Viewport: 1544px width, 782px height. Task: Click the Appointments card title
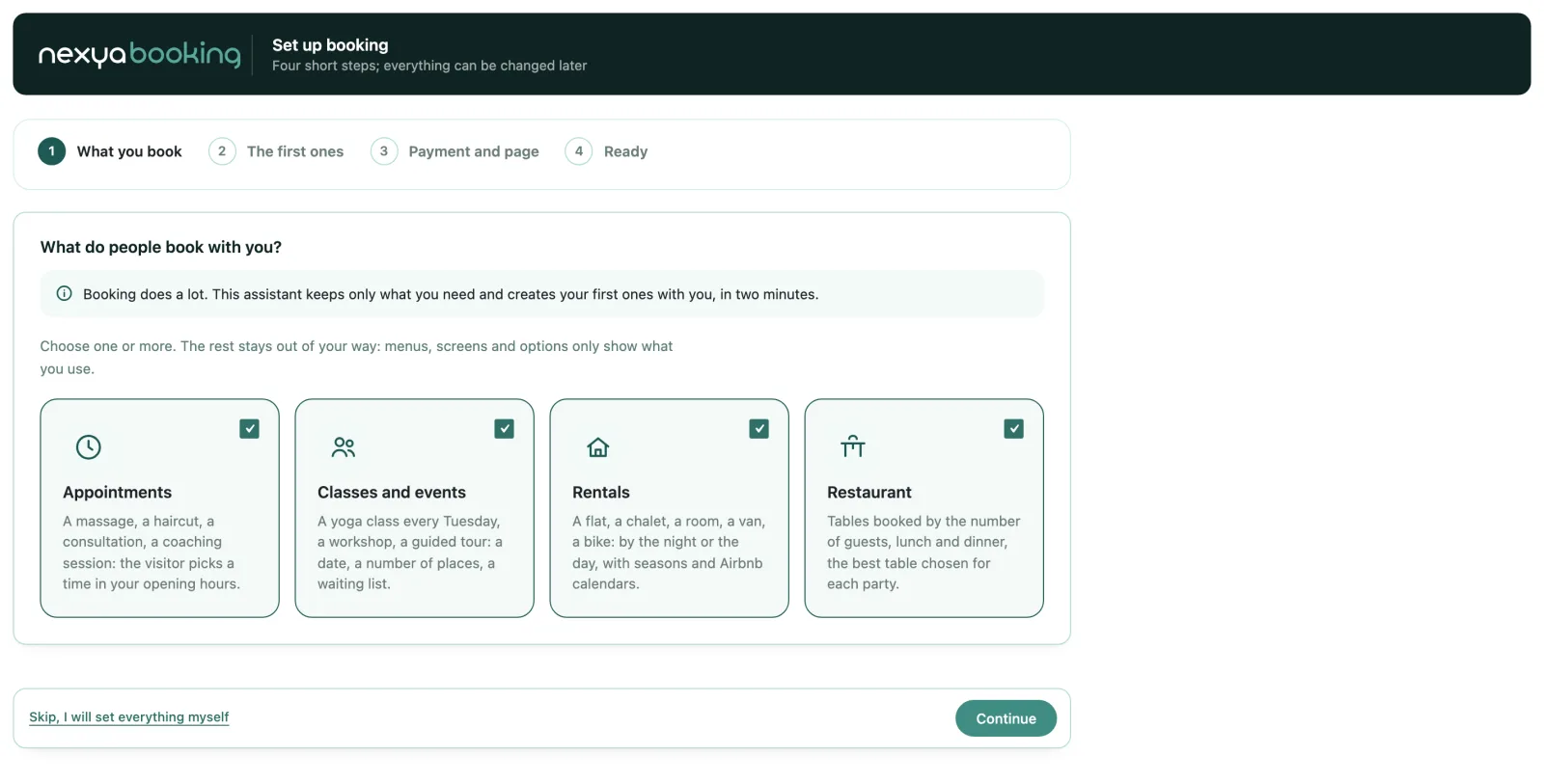pyautogui.click(x=117, y=492)
